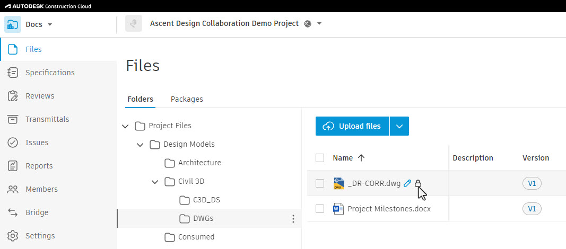
Task: Open the _DR-CORR.dwg file link
Action: coord(374,183)
